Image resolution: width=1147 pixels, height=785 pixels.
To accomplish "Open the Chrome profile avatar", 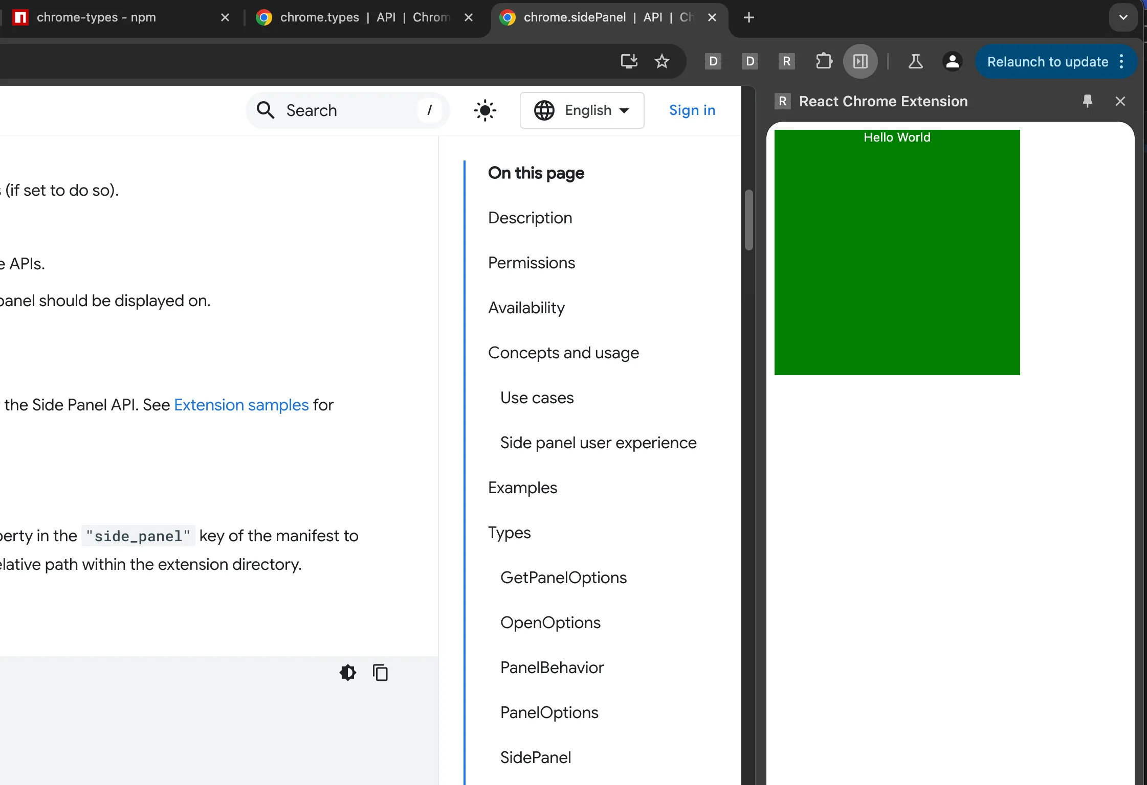I will click(952, 61).
